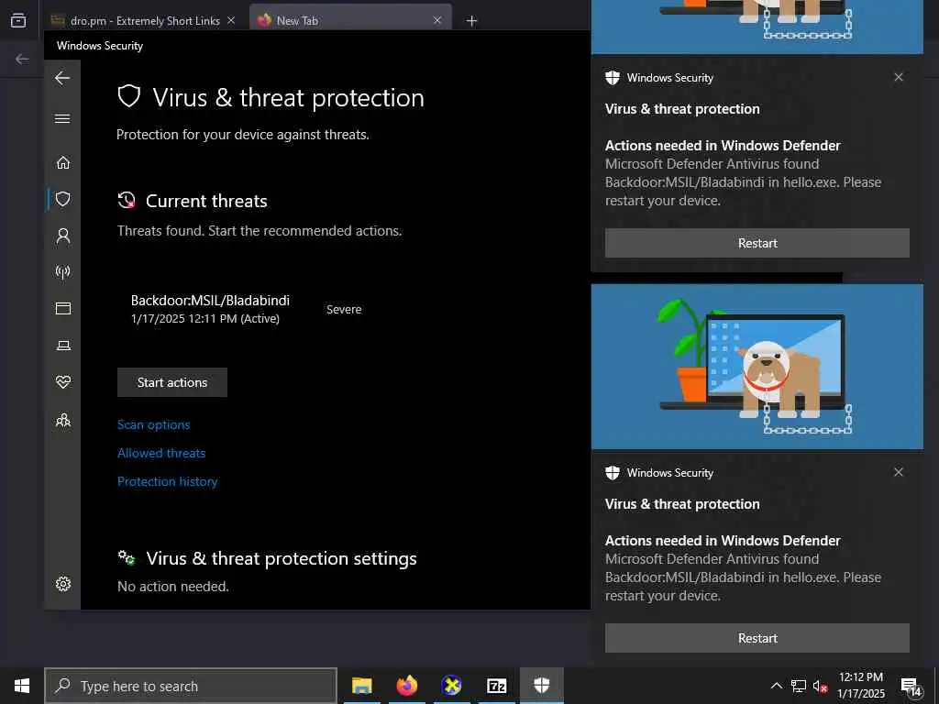Click Windows Security title in lower notification
Screen dimensions: 939x704
click(670, 473)
